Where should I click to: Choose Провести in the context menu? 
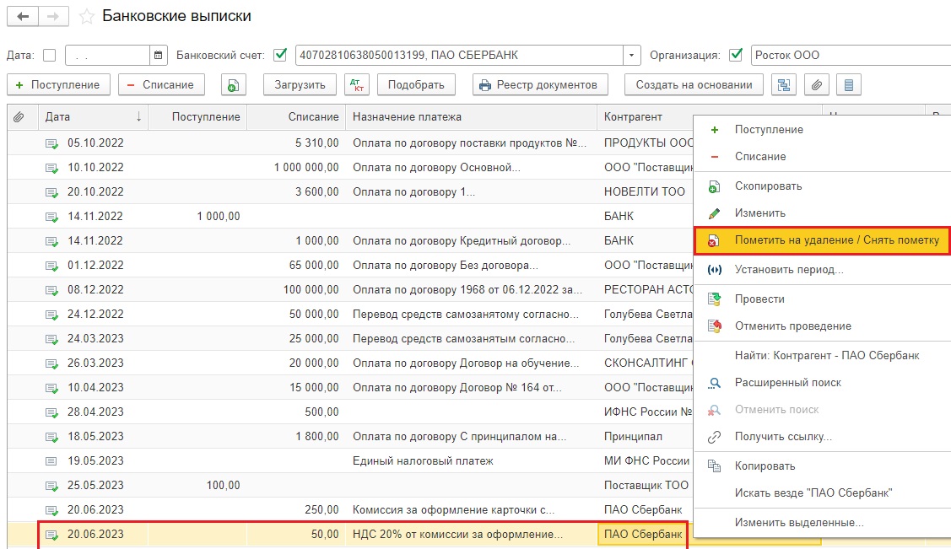[x=823, y=299]
